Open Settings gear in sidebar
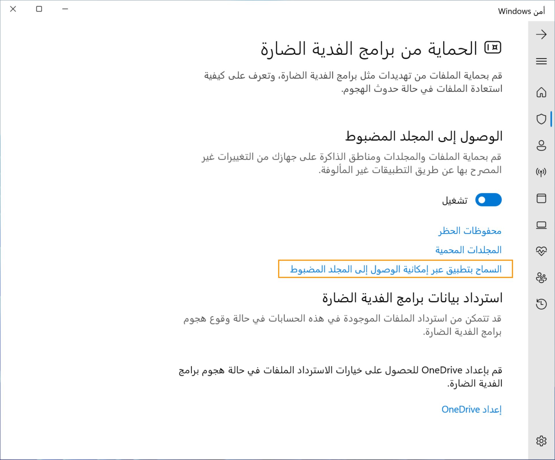Image resolution: width=555 pixels, height=460 pixels. coord(541,441)
